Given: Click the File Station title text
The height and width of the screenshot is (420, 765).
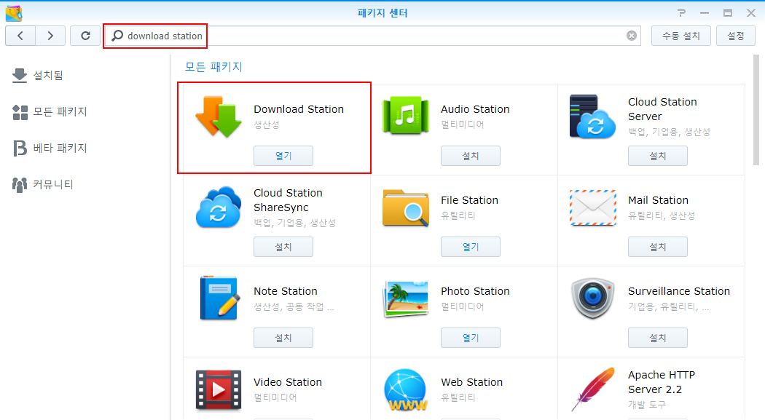Looking at the screenshot, I should click(x=469, y=200).
